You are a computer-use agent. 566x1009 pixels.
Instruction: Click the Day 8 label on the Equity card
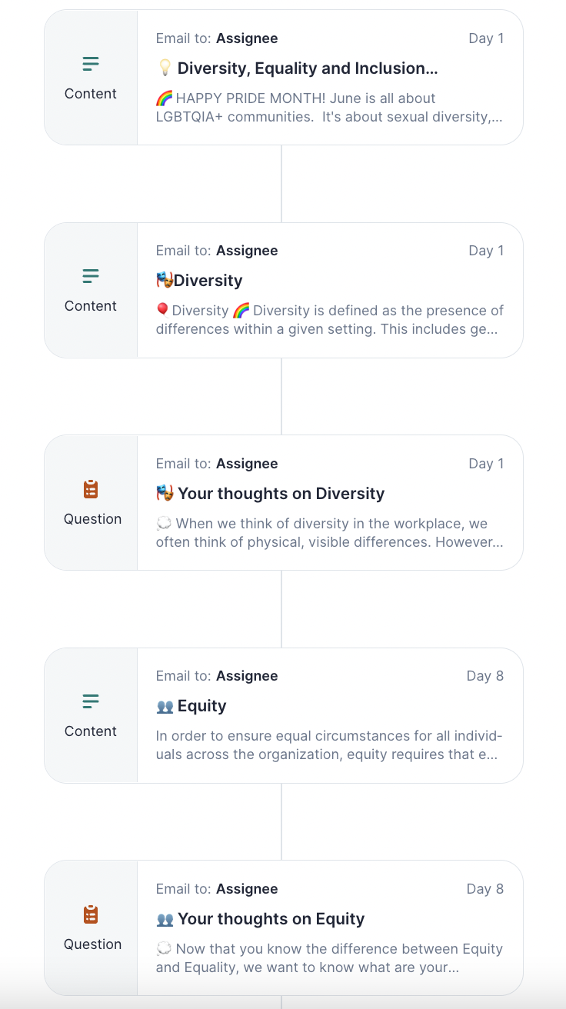pyautogui.click(x=485, y=675)
